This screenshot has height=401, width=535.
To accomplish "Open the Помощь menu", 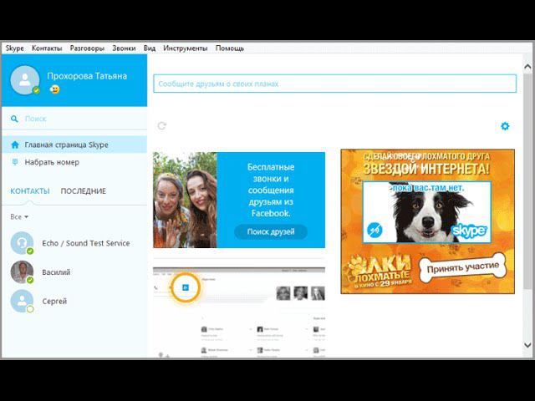I will click(x=230, y=48).
